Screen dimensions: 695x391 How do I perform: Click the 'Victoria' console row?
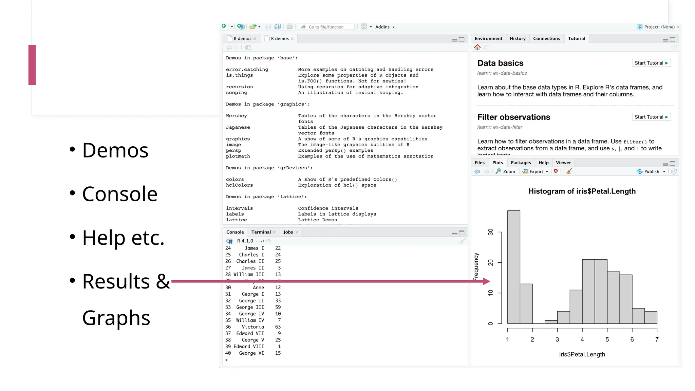253,327
